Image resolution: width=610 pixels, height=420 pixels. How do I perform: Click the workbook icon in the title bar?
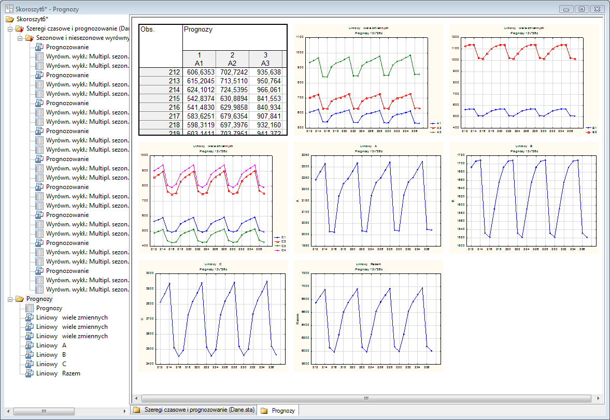9,9
